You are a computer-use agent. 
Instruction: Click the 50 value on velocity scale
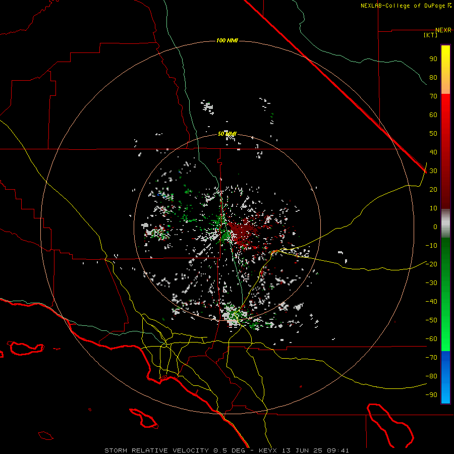click(433, 134)
